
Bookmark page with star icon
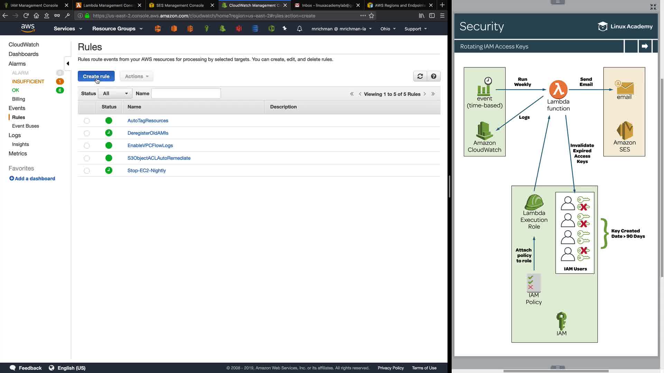coord(371,16)
